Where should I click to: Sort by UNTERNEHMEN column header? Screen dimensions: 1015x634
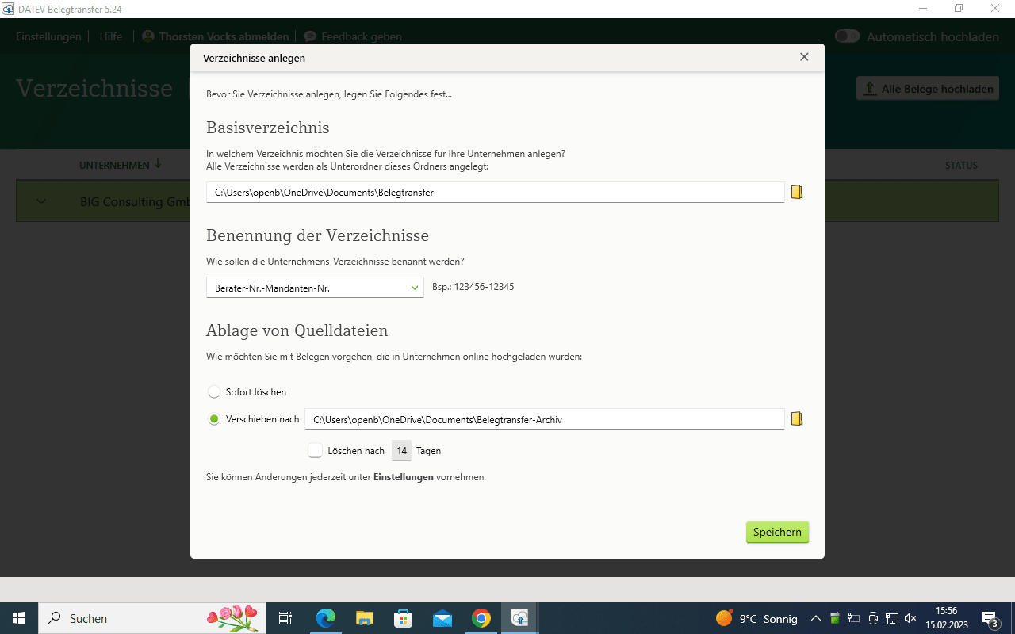pos(120,165)
